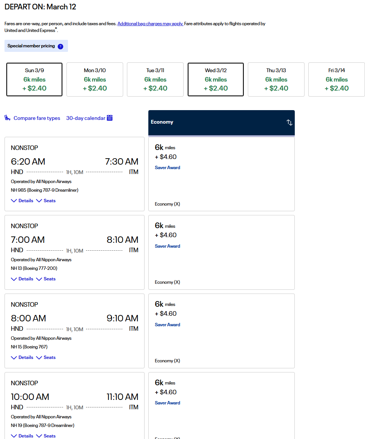Open the Additional bag charges link
The width and height of the screenshot is (365, 439).
tap(150, 24)
